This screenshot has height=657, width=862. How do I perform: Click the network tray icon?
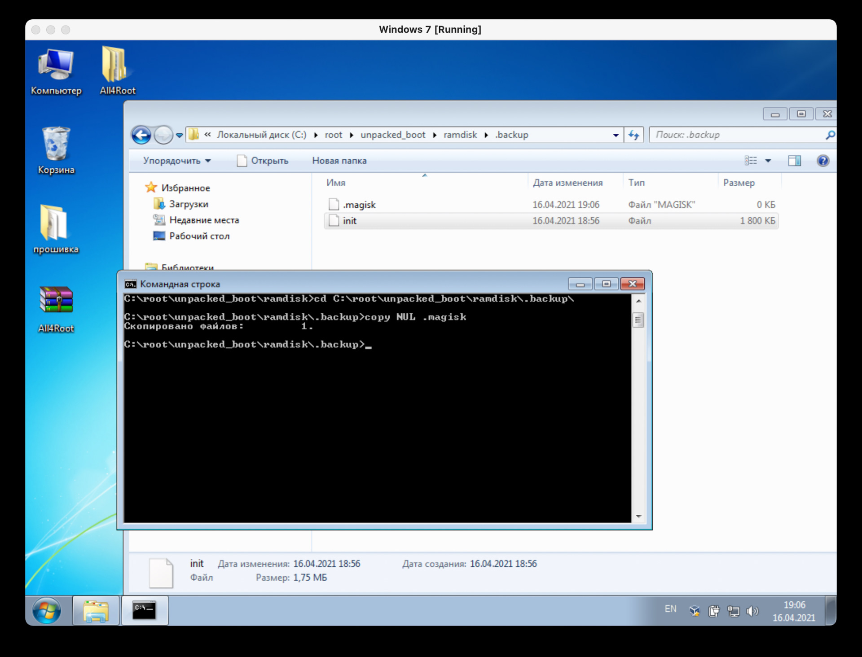point(734,611)
